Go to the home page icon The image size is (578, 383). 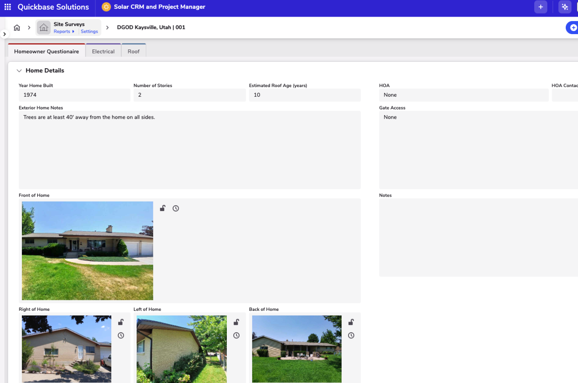(17, 28)
